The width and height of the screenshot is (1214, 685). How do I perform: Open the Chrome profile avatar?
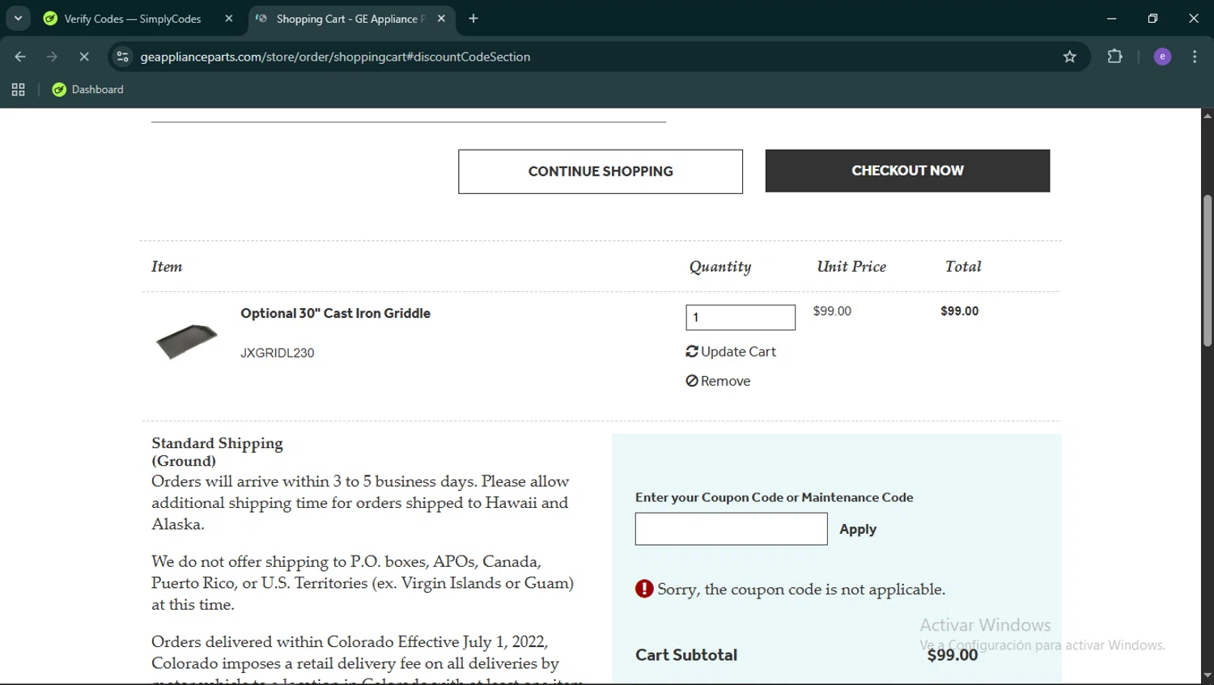[1162, 57]
